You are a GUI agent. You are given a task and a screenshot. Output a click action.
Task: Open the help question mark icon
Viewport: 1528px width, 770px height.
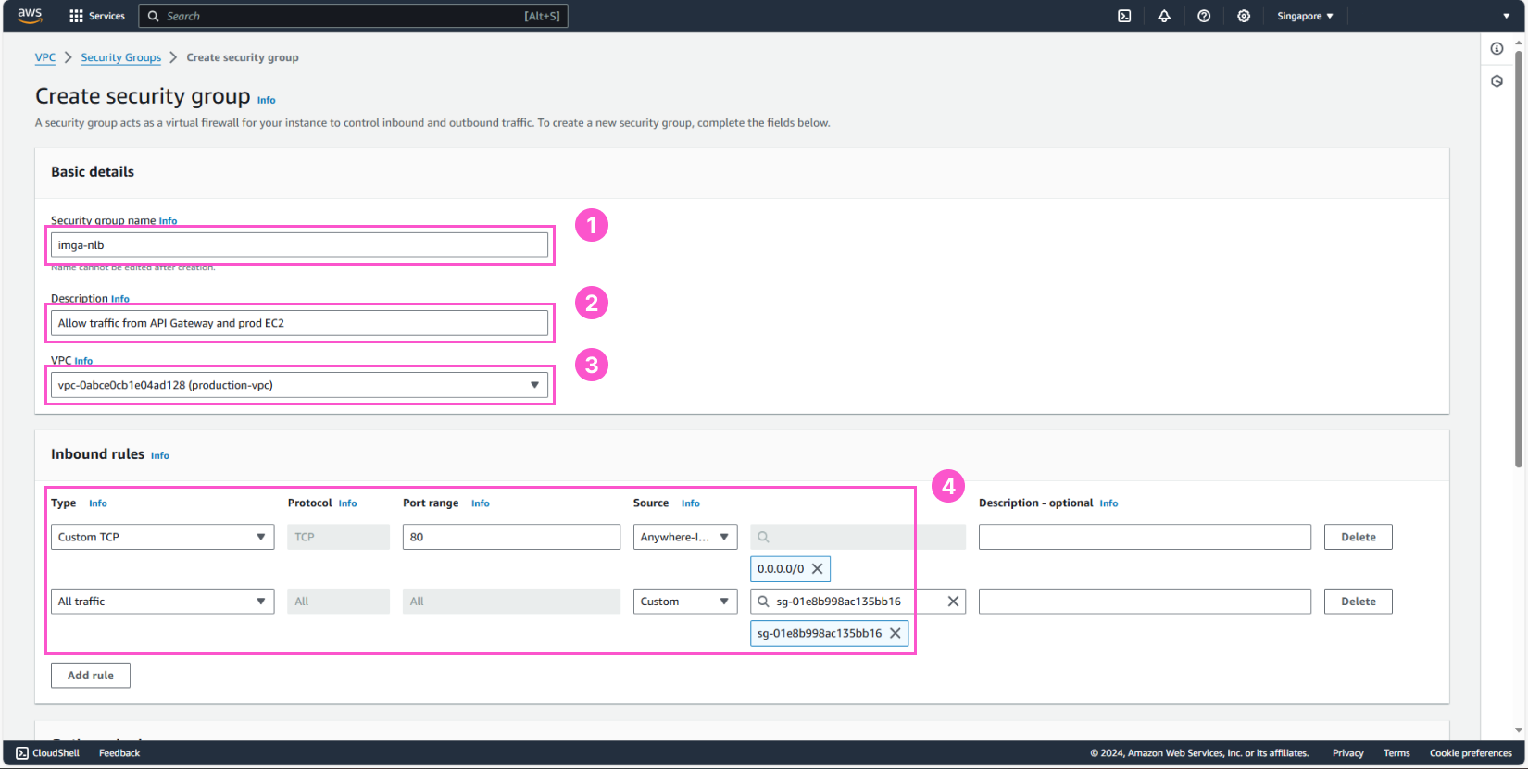click(x=1204, y=16)
